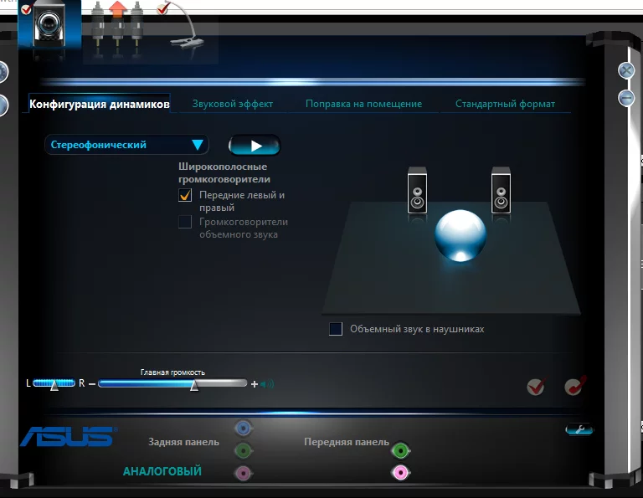The image size is (643, 498).
Task: Click the green rear panel jack
Action: 243,451
